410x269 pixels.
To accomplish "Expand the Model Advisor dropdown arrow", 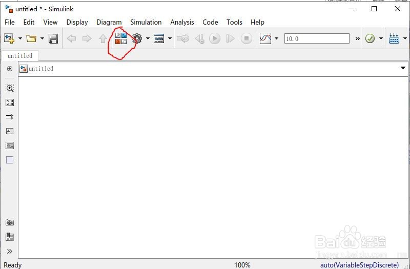I will 381,38.
